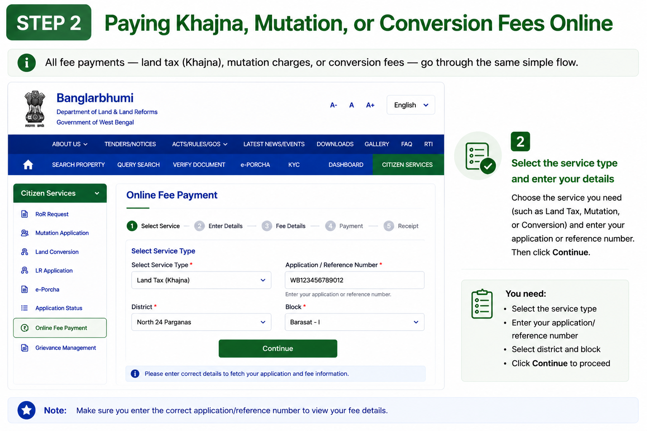Open the Land Conversion link

click(x=57, y=252)
